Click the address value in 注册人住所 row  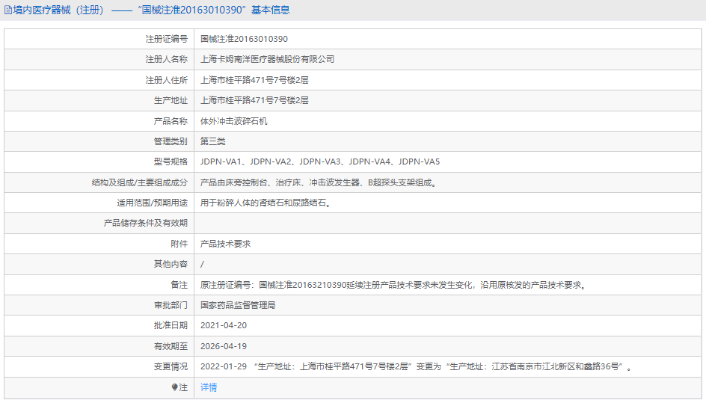click(254, 80)
